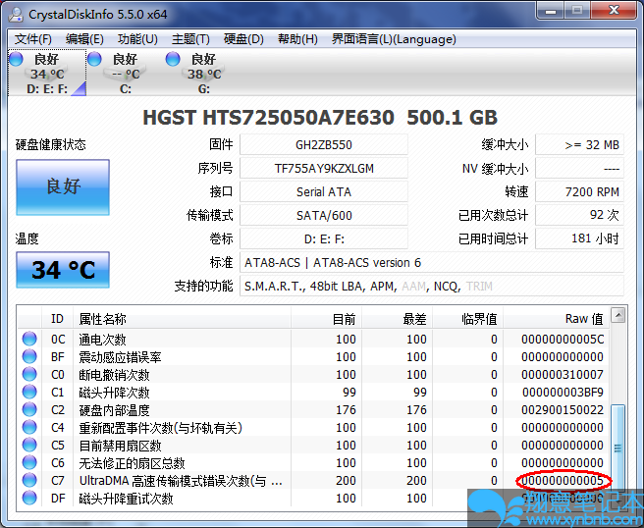Select the 磁头升降重试次数 attribute row
Screen dimensions: 644x528
pos(314,498)
